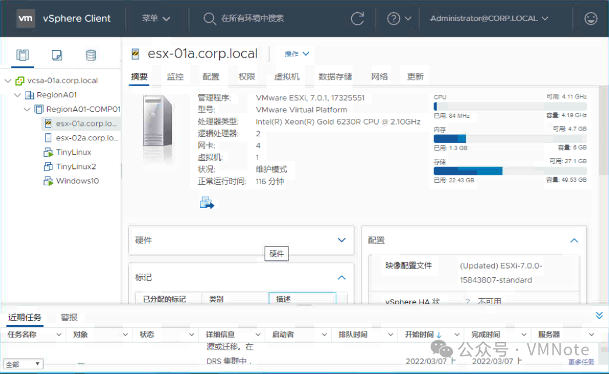609x374 pixels.
Task: Collapse the RegionA01 tree node
Action: (17, 95)
